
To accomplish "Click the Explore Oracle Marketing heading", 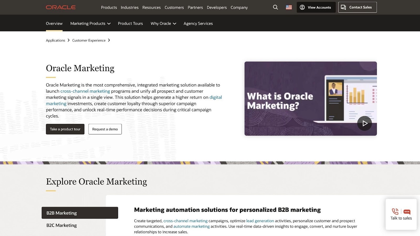I will click(x=96, y=182).
